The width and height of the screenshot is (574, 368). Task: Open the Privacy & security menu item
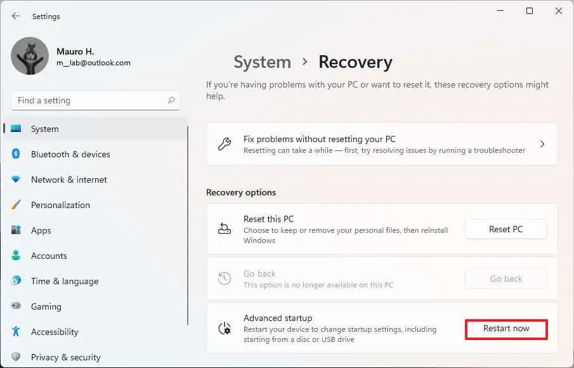click(x=66, y=357)
